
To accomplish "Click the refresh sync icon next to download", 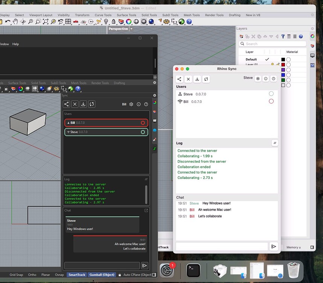I will 206,79.
